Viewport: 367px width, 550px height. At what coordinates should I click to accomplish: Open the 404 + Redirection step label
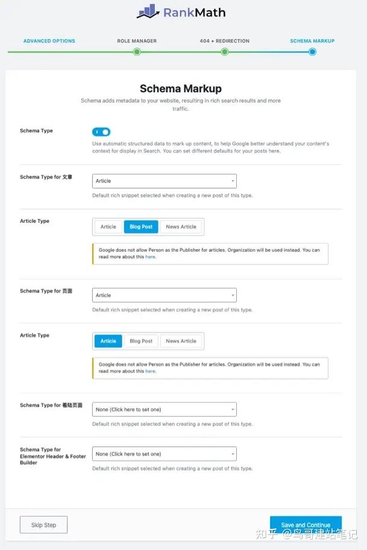(225, 41)
